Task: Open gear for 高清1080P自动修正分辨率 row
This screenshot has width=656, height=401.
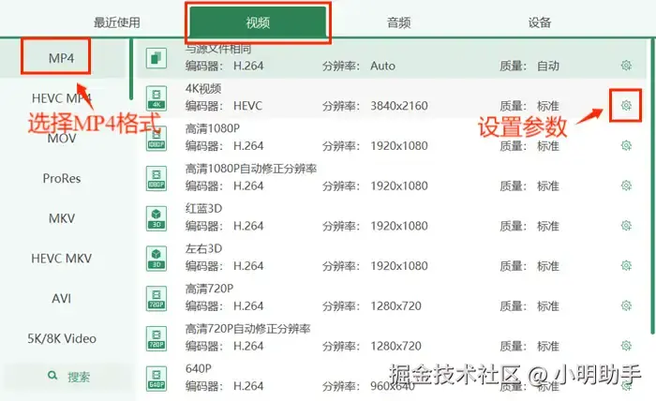Action: tap(626, 186)
